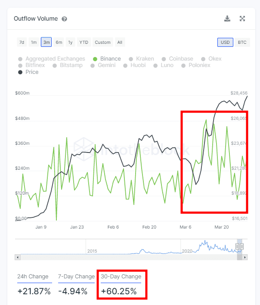Click the +21.87% value
260x305 pixels.
[x=34, y=291]
